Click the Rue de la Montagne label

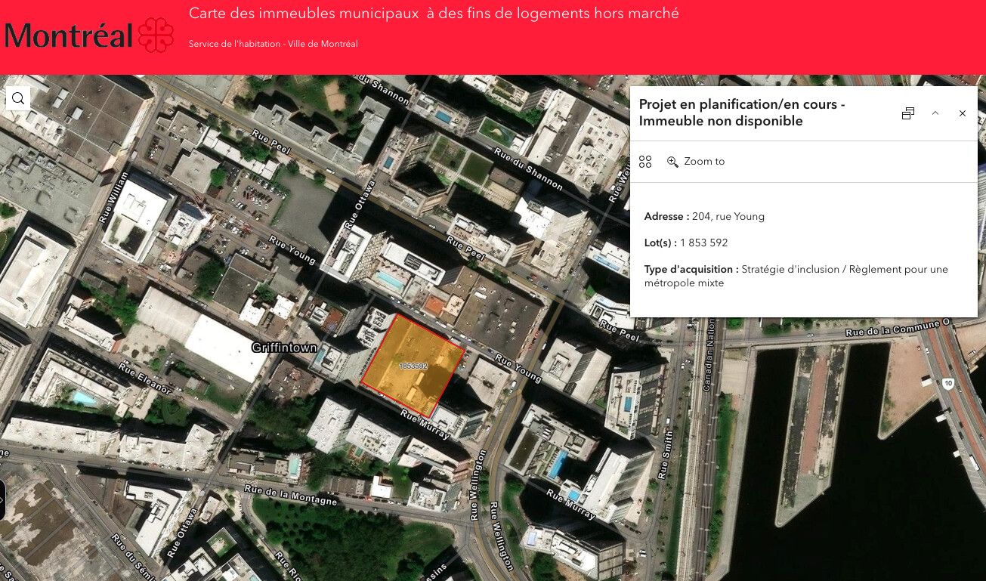pyautogui.click(x=291, y=496)
